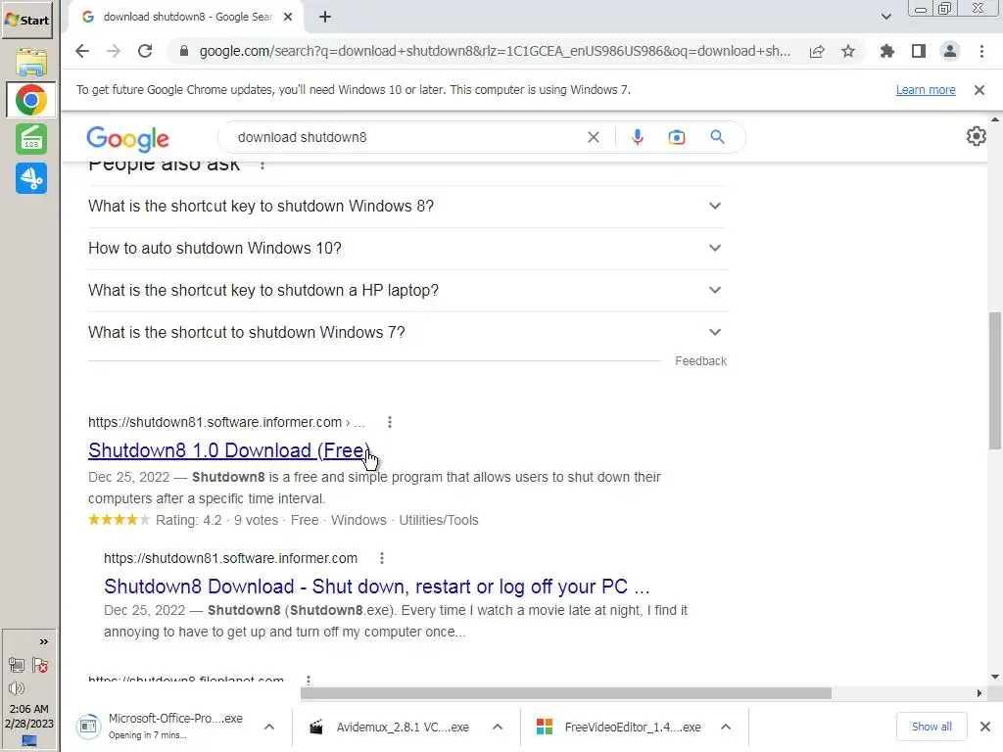Click the scroll down arrow
Viewport: 1003px width, 752px height.
tap(995, 677)
